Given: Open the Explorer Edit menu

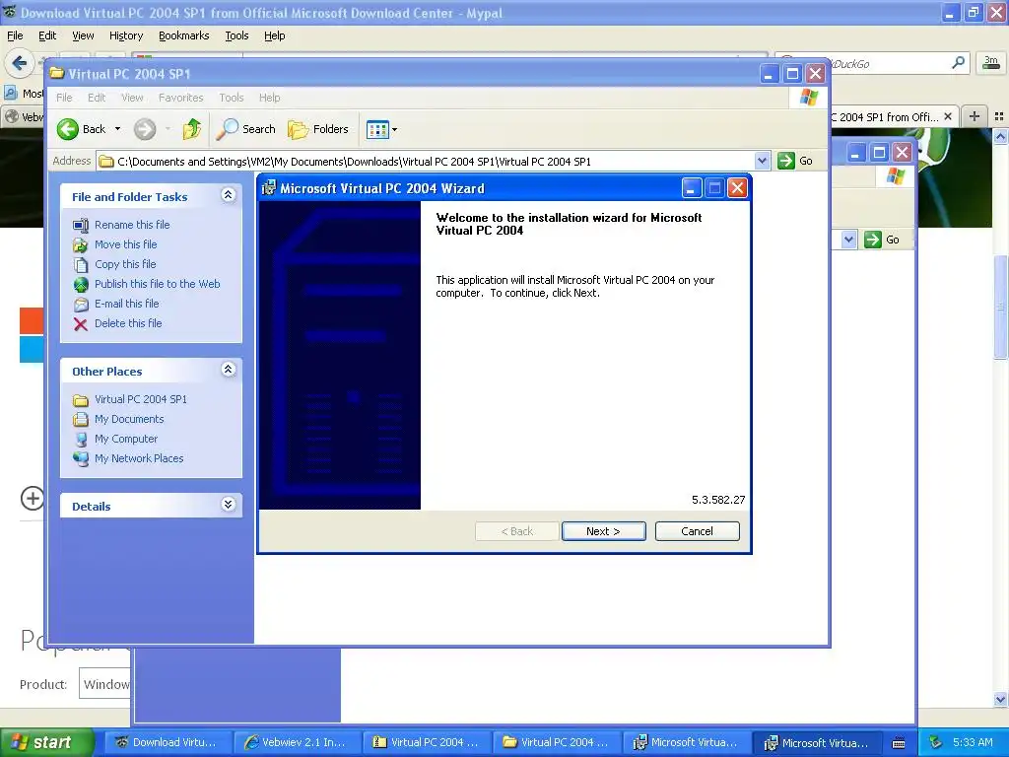Looking at the screenshot, I should point(97,98).
